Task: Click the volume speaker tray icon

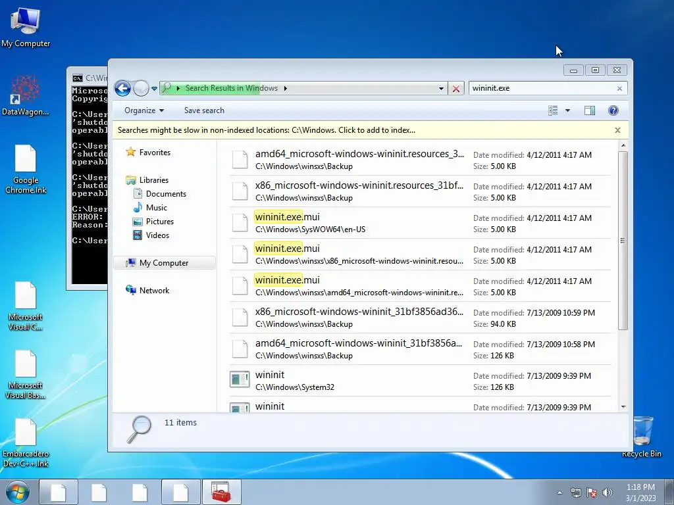Action: (608, 493)
